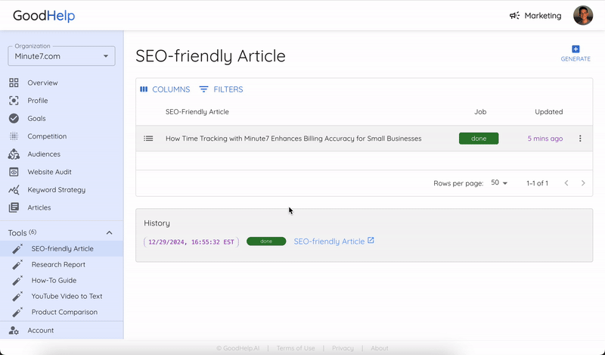Go to the next results page arrow
605x355 pixels.
tap(583, 183)
